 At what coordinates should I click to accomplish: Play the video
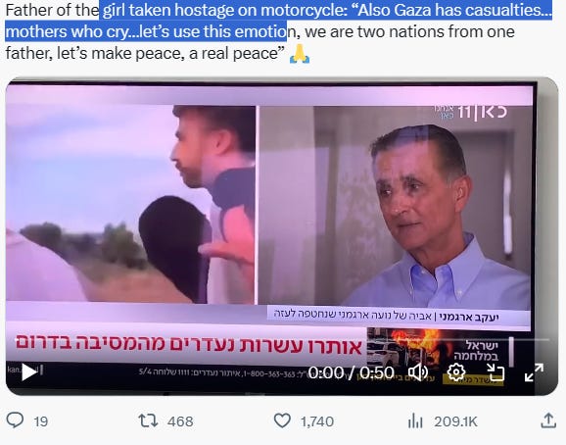28,372
